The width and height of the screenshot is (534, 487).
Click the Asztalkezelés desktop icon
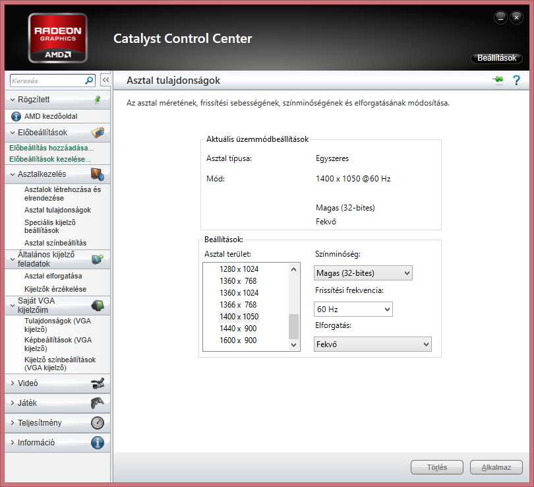(98, 174)
